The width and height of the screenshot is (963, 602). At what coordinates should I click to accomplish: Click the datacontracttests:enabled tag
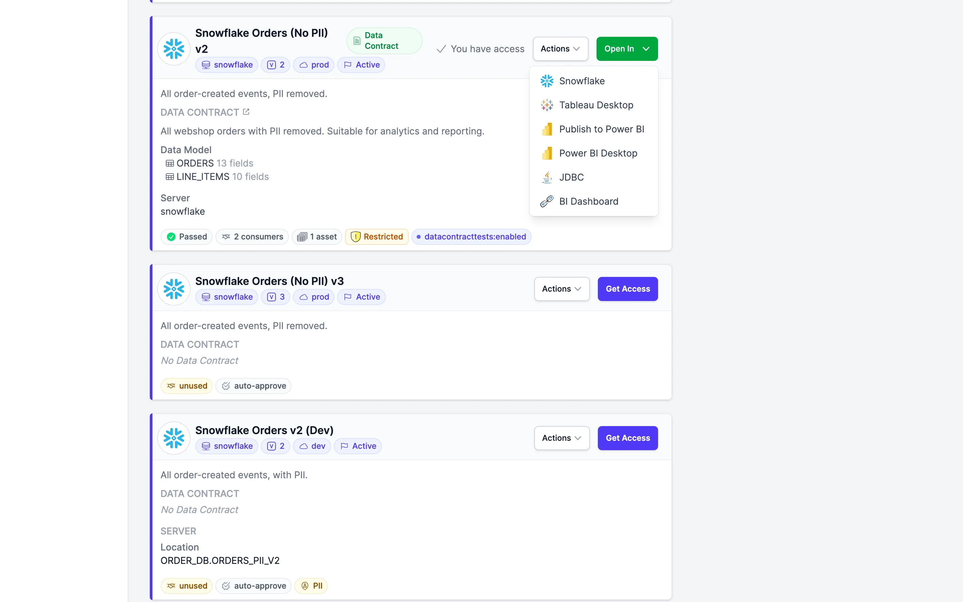471,237
